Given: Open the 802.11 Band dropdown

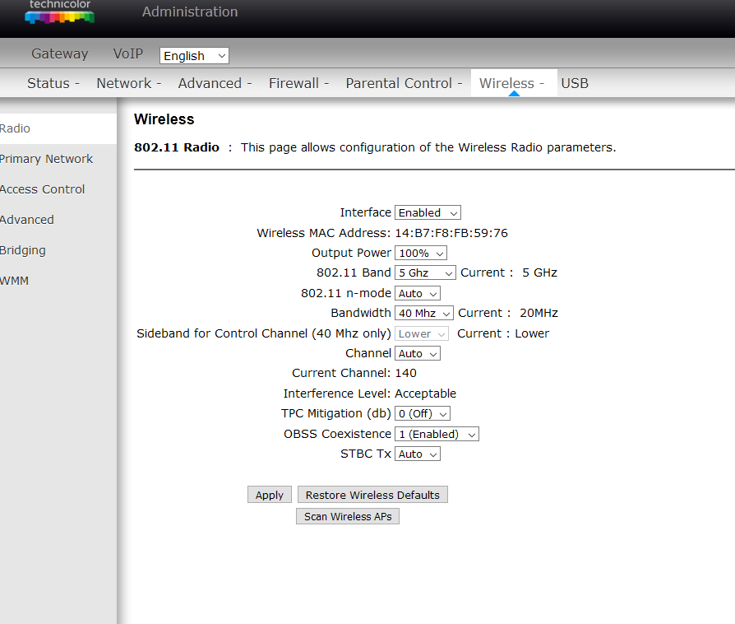Looking at the screenshot, I should (x=425, y=272).
